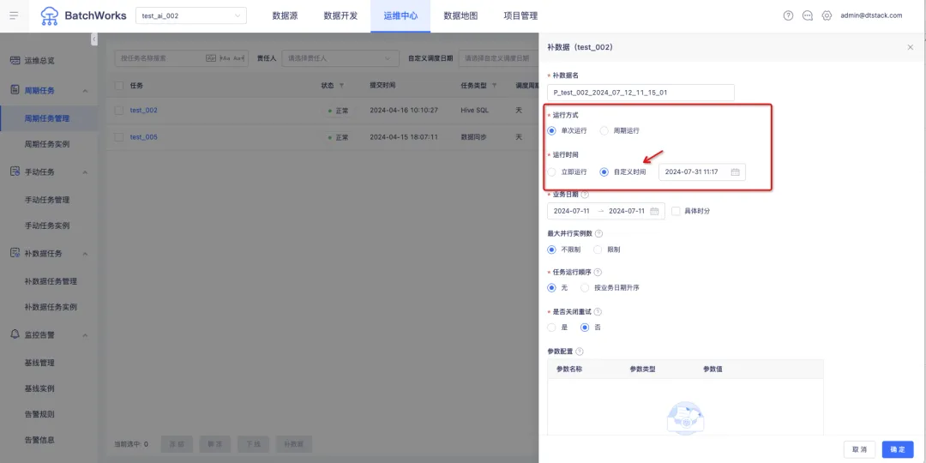Screen dimensions: 926x463
Task: Open the 数据开发 top tab
Action: (x=340, y=16)
